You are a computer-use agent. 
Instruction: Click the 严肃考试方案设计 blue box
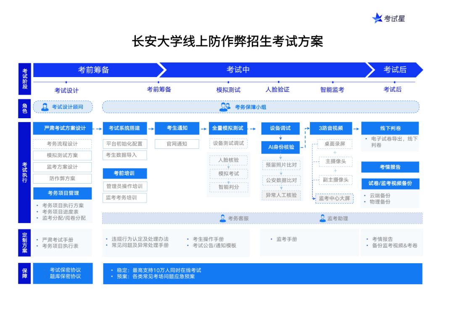click(x=63, y=128)
